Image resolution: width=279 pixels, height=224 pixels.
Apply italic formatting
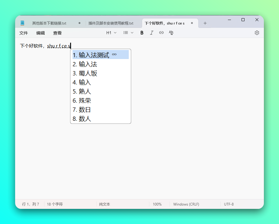[151, 33]
